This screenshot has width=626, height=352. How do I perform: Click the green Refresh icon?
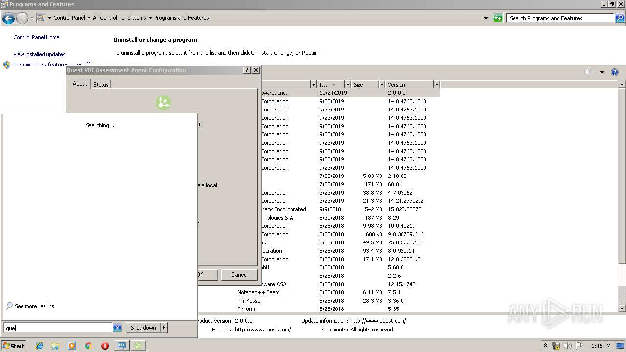pyautogui.click(x=498, y=18)
